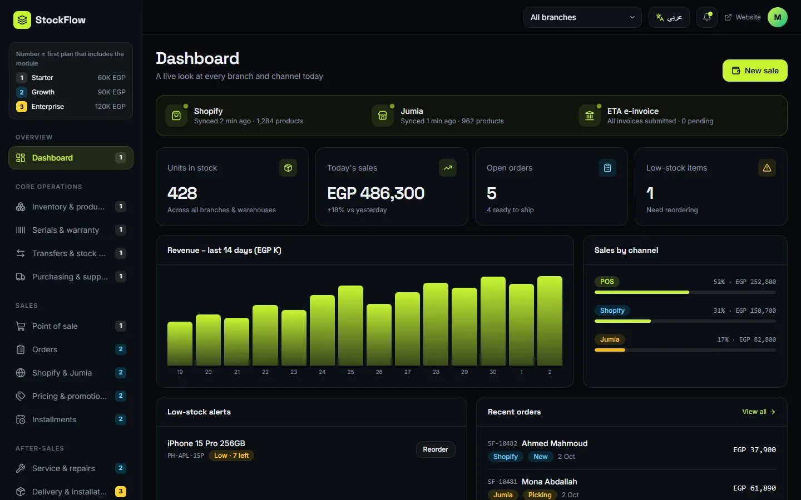Open Transfers & stock page
Screen dimensions: 801x500
click(71, 253)
